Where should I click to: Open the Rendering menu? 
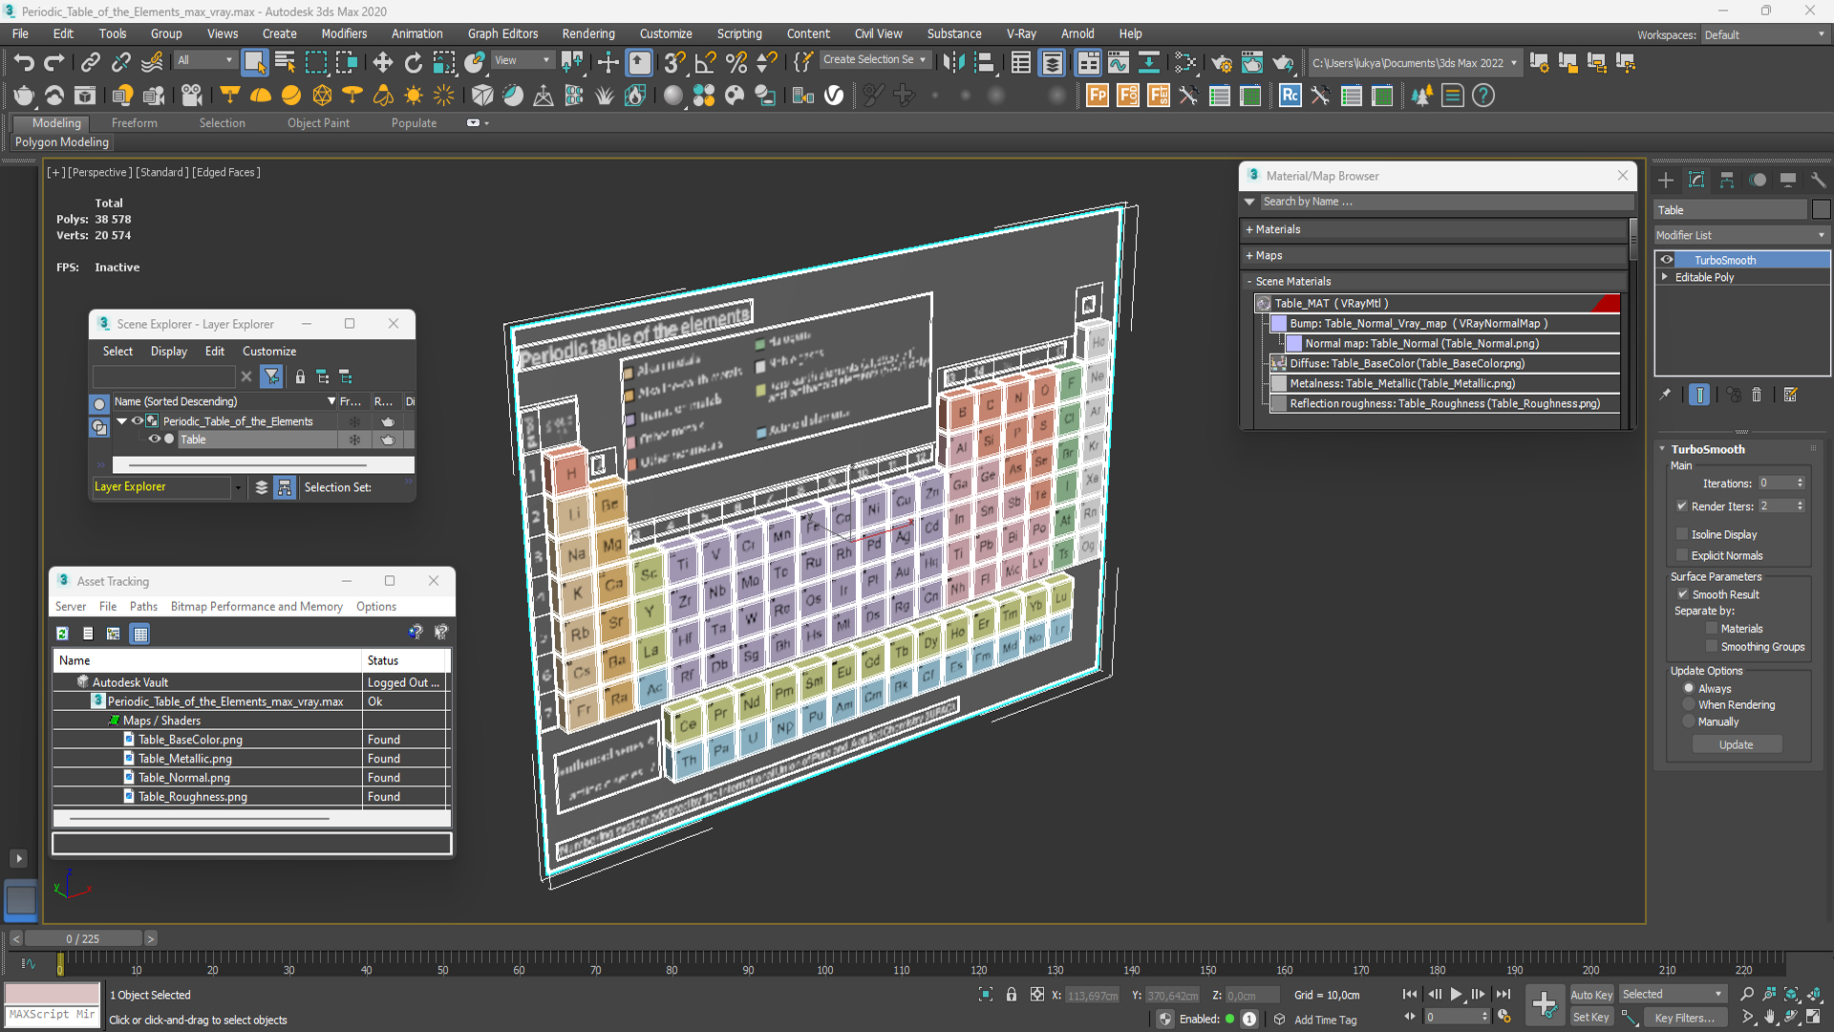(x=587, y=33)
